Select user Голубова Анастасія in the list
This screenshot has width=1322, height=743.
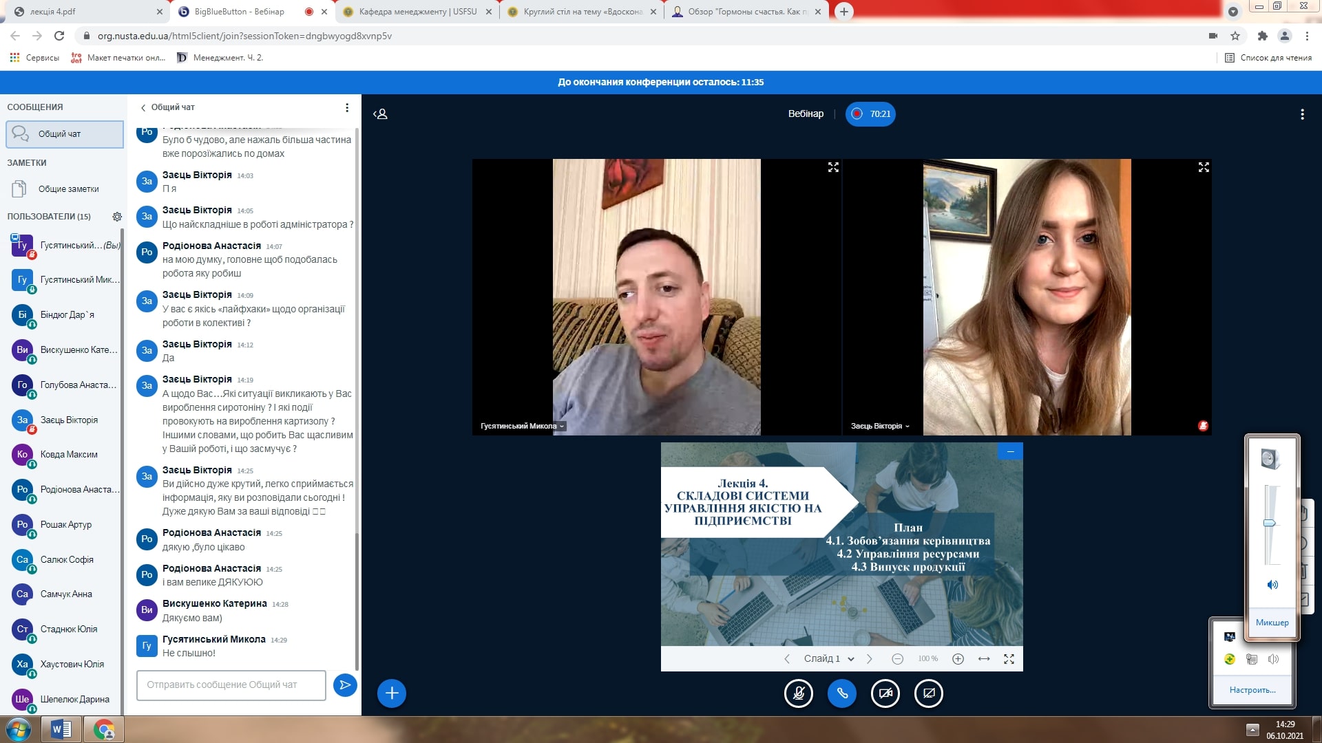65,385
